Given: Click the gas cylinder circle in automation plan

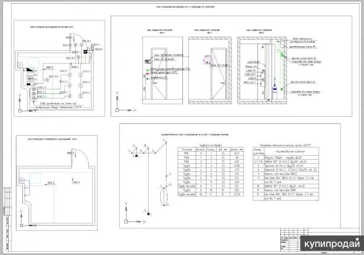Looking at the screenshot, I should coord(20,65).
